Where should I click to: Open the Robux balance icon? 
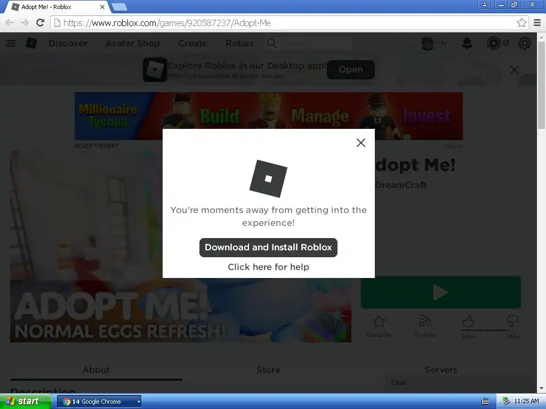[x=493, y=43]
